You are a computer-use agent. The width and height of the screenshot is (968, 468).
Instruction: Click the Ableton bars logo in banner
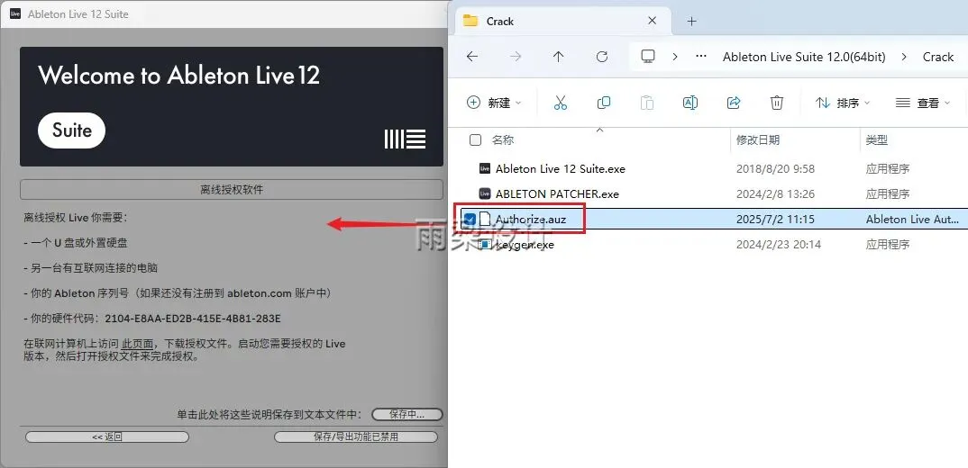pos(405,139)
